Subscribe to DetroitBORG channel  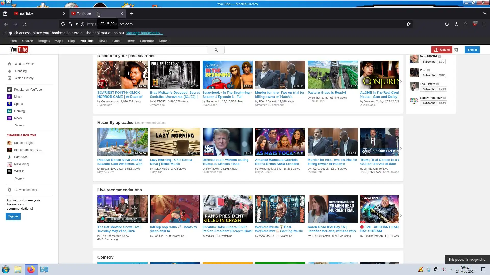(429, 62)
